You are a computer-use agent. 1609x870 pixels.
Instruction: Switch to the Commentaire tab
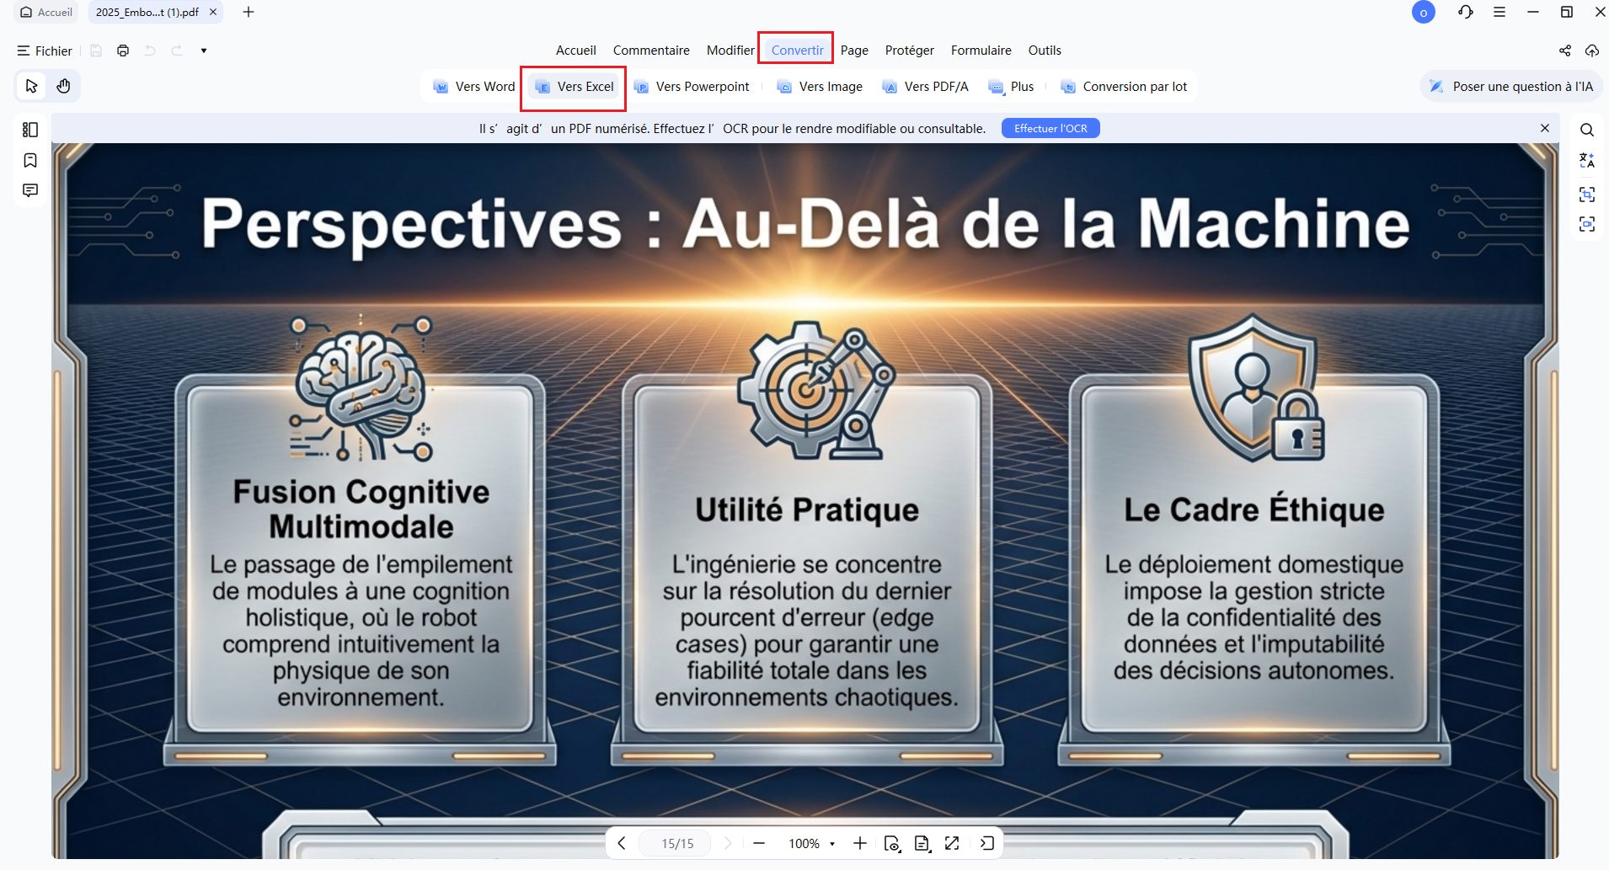(651, 51)
